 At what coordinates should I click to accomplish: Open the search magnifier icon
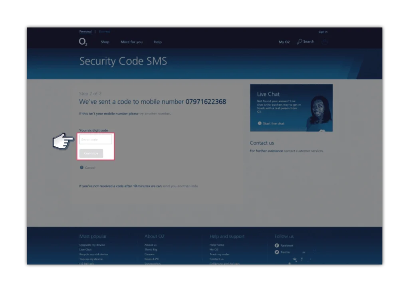(300, 41)
